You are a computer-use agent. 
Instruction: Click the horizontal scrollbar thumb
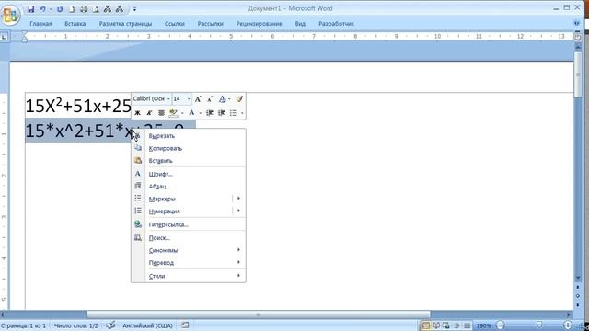[259, 314]
